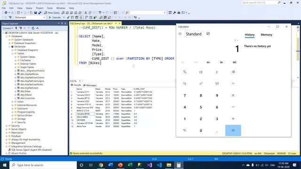The width and height of the screenshot is (301, 169).
Task: Click the Save icon in SSMS toolbar
Action: click(x=36, y=13)
